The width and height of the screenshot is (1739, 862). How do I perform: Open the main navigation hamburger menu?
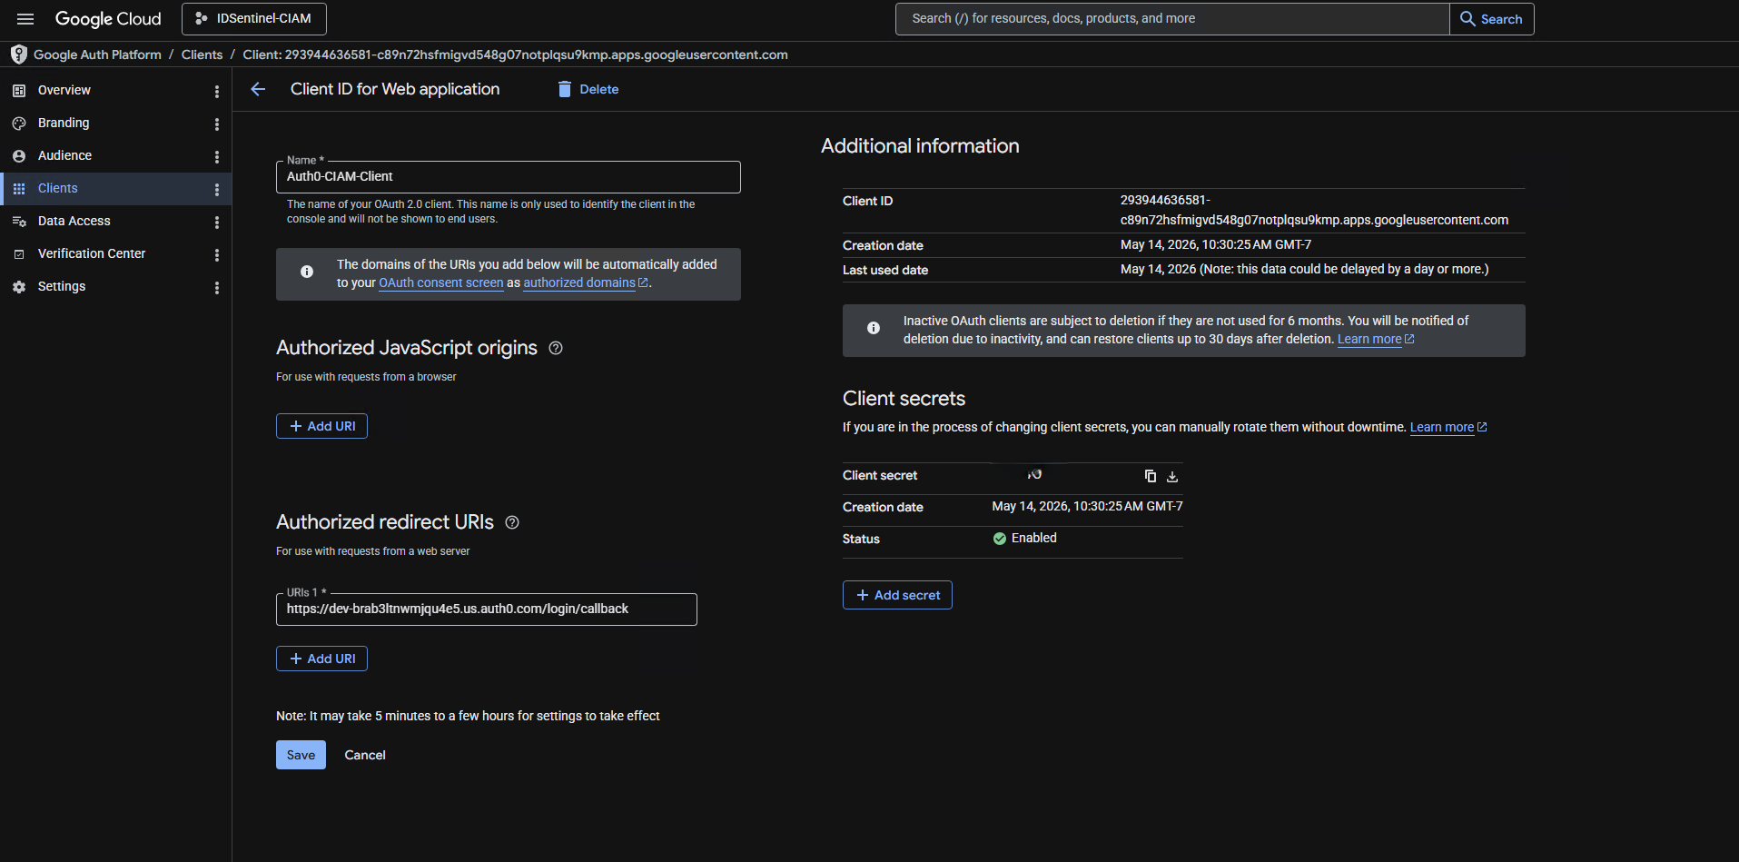(x=25, y=19)
